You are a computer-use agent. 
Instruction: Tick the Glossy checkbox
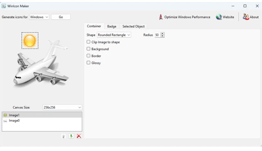88,63
